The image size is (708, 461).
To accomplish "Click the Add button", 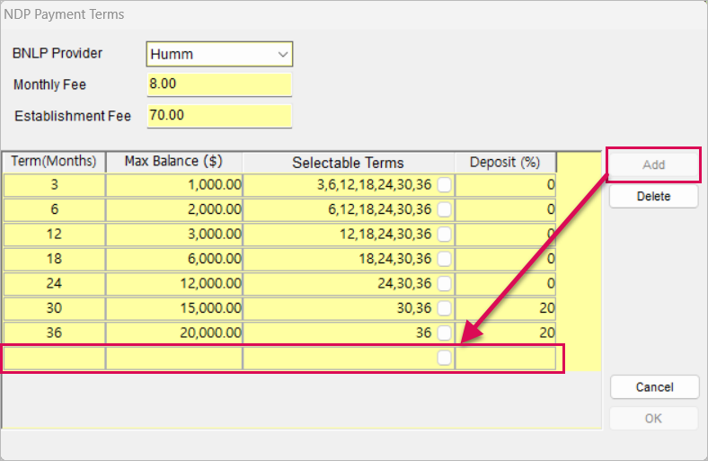I will 653,164.
